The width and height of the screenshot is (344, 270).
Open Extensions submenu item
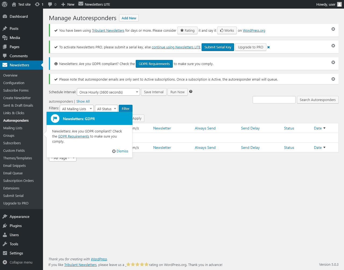click(x=11, y=188)
